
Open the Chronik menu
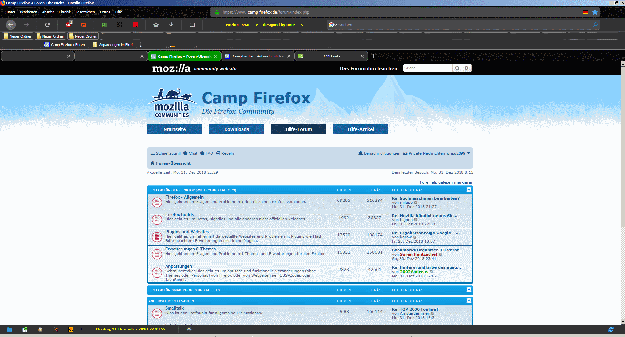(x=65, y=12)
